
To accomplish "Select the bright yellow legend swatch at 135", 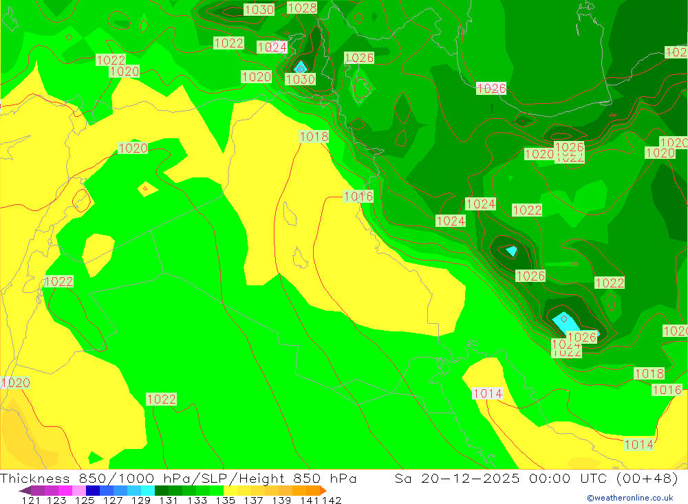I will pyautogui.click(x=230, y=490).
